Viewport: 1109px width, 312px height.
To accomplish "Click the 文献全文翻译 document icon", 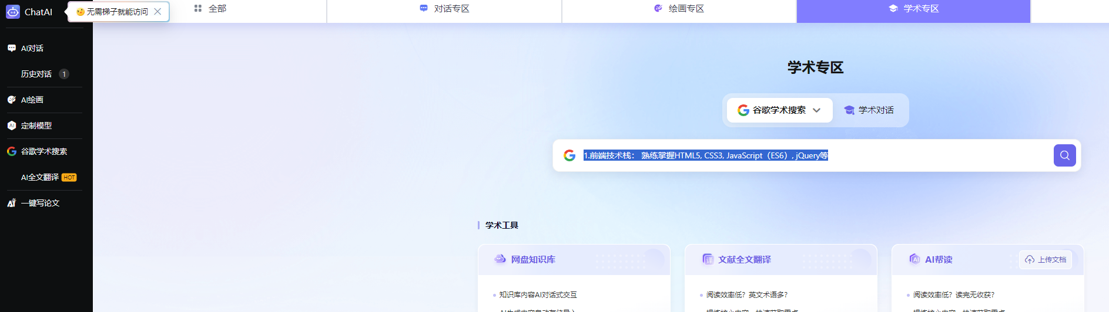I will [708, 259].
